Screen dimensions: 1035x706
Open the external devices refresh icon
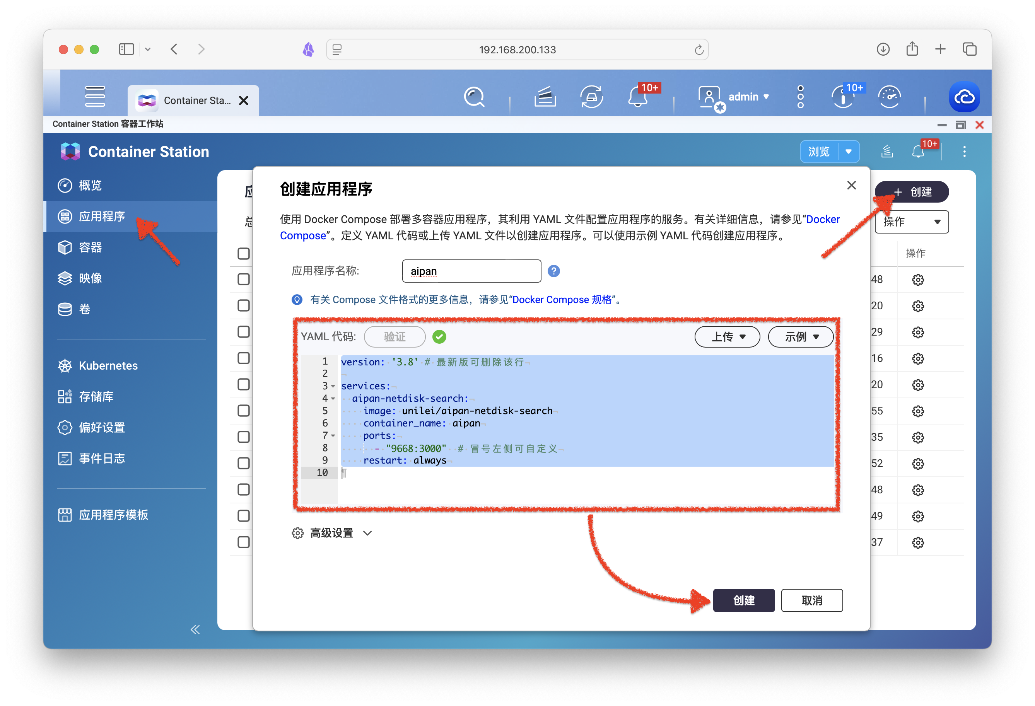pyautogui.click(x=591, y=97)
